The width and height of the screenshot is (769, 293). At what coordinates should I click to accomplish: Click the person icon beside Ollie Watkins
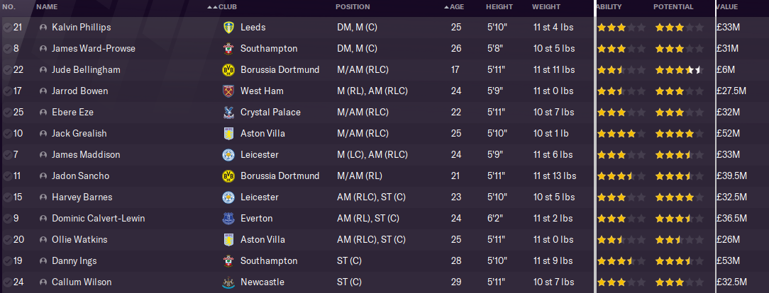43,240
